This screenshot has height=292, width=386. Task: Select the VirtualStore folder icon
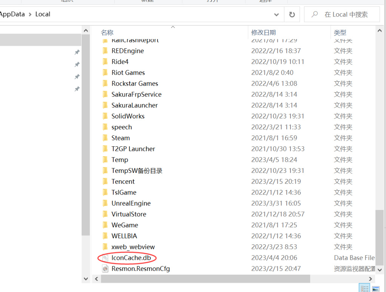click(x=105, y=214)
